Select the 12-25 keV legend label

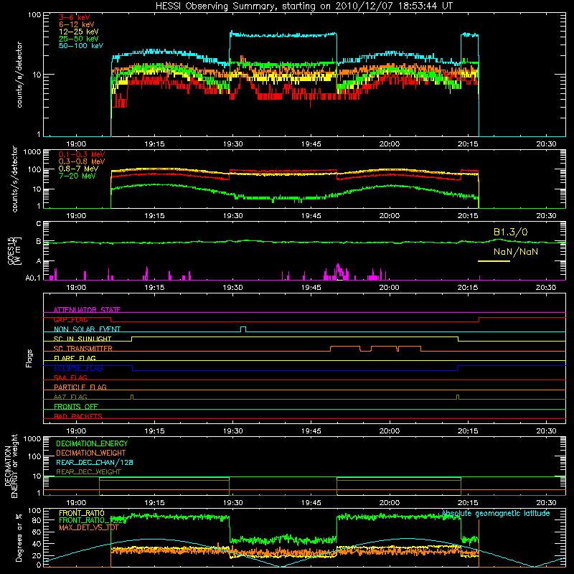(78, 32)
